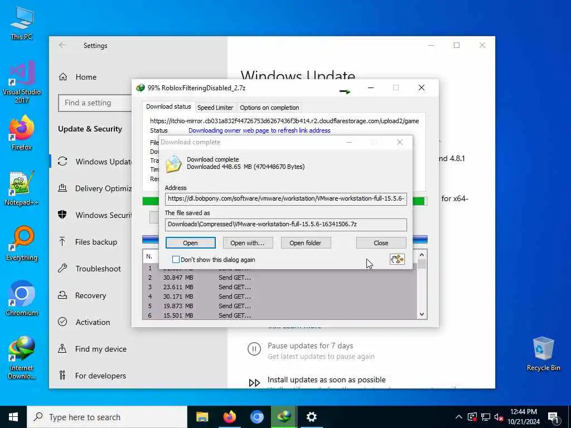Select connection row 3 with 23.611 MB

tap(280, 287)
